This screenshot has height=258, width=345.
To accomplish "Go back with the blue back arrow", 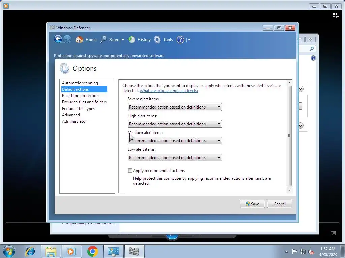I will click(58, 39).
